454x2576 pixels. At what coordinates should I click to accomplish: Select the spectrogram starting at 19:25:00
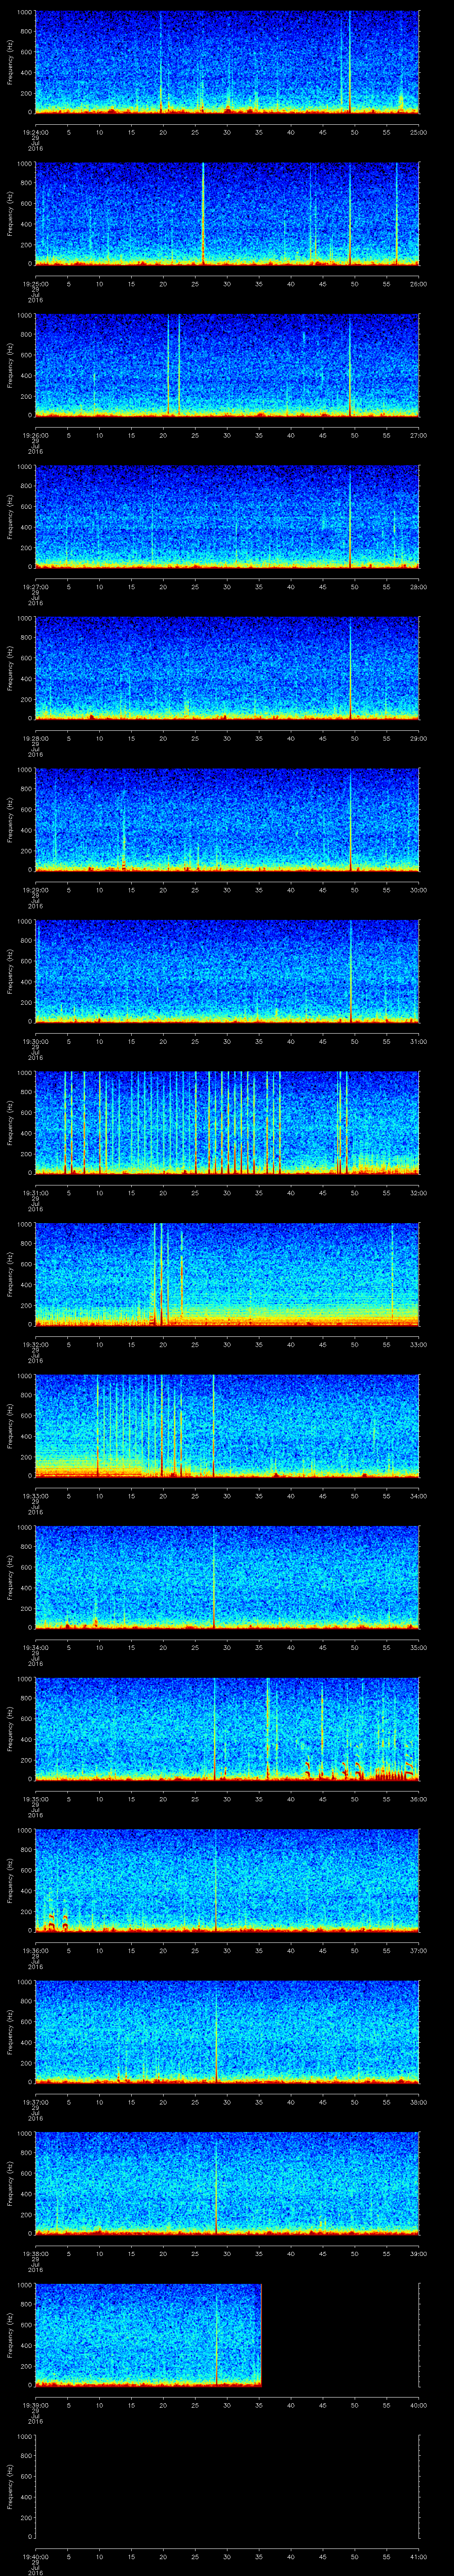click(227, 213)
